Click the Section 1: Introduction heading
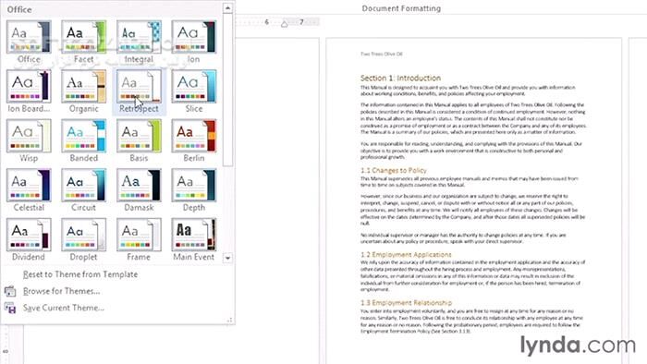The width and height of the screenshot is (647, 364). (x=400, y=78)
